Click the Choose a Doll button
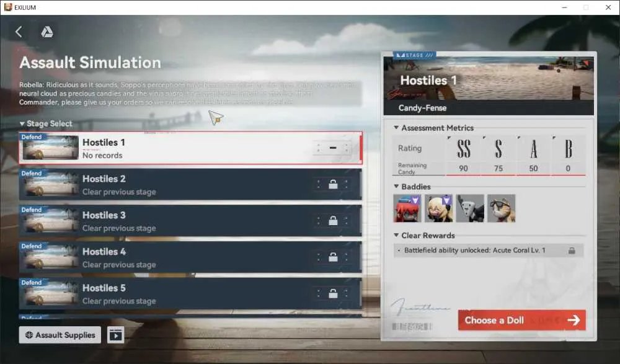 click(x=522, y=320)
